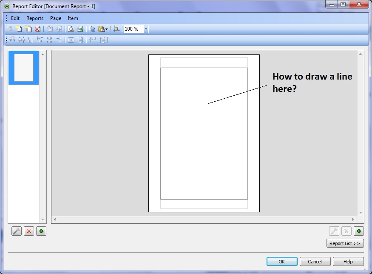Click the Edit menu bar drag grip handle
Viewport: 372px width, 274px height.
(x=7, y=18)
